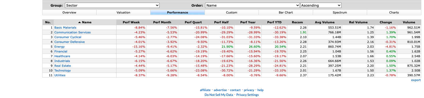
Task: Open the Ascending sort direction dropdown
Action: pyautogui.click(x=321, y=5)
